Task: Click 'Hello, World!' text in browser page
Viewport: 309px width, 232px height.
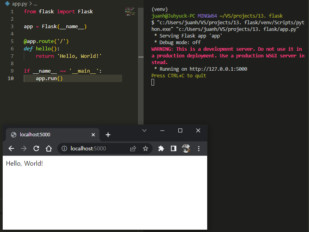Action: pyautogui.click(x=25, y=163)
